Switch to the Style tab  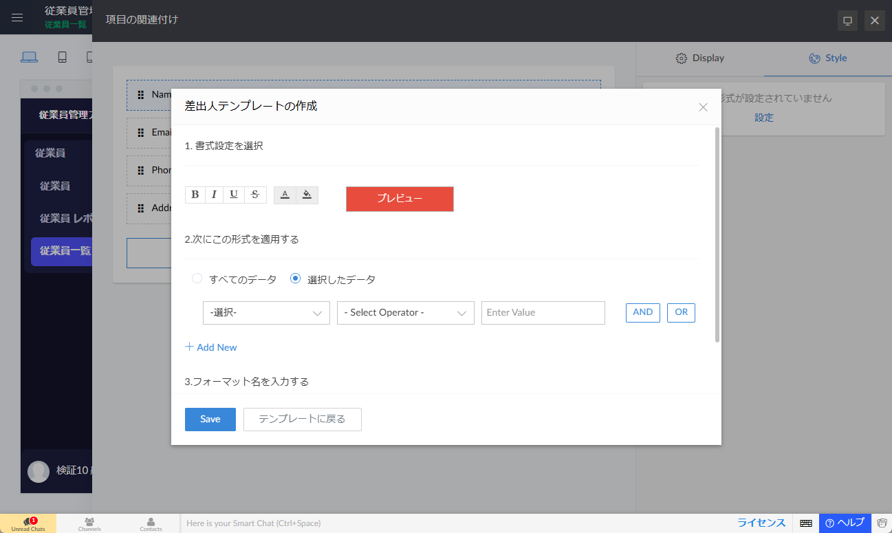(827, 58)
